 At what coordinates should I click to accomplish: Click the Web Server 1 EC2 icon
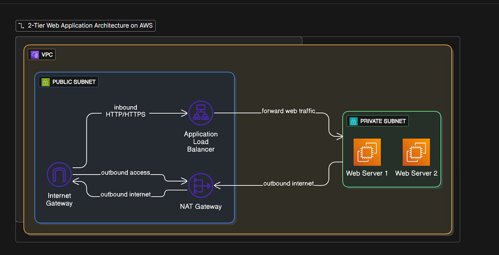point(367,152)
